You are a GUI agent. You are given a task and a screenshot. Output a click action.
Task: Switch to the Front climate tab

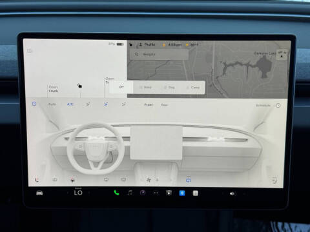(x=149, y=105)
